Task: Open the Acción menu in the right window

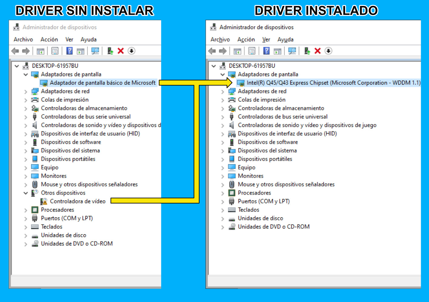Action: click(x=246, y=39)
